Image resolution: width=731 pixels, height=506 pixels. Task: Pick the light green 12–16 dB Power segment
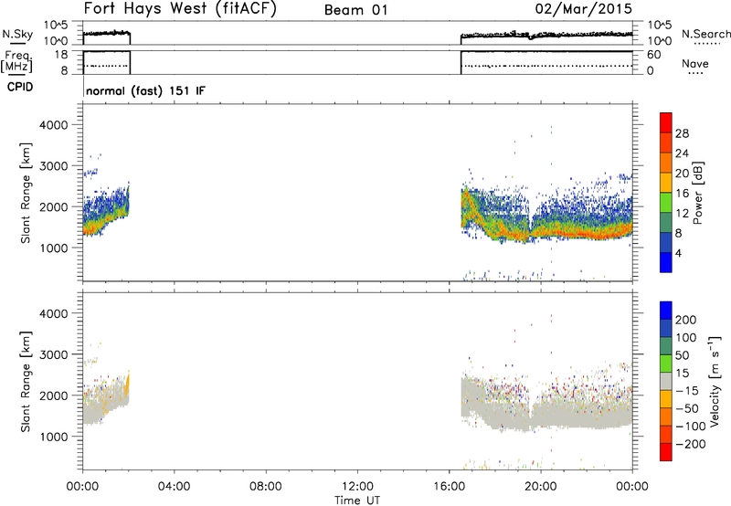pyautogui.click(x=666, y=202)
